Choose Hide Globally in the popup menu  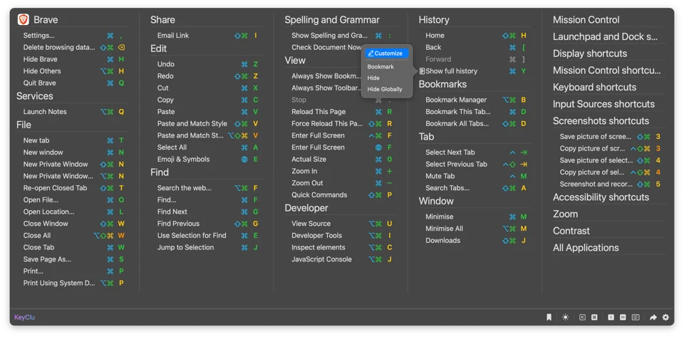(x=385, y=89)
